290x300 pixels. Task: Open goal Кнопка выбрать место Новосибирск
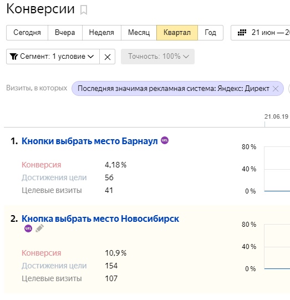100,218
